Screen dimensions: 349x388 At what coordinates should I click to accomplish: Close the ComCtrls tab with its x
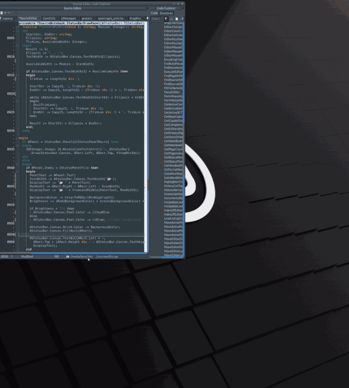click(x=58, y=19)
